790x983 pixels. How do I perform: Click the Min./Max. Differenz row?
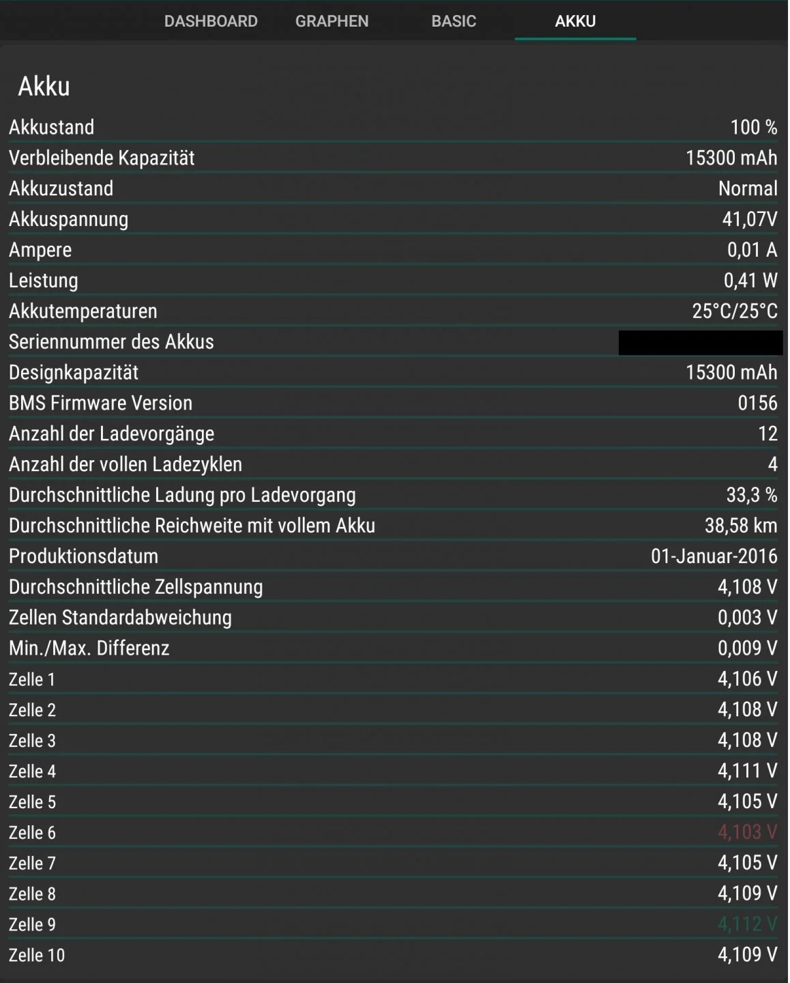pyautogui.click(x=393, y=649)
